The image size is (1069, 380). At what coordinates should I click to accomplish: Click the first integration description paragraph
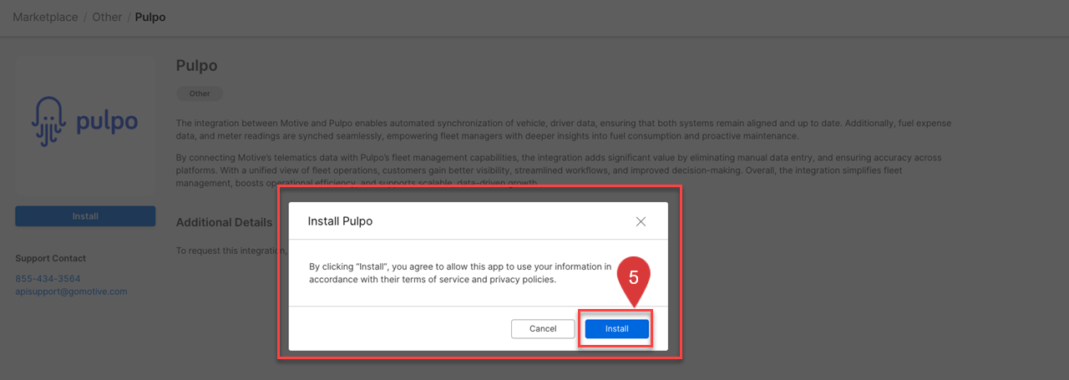[563, 129]
